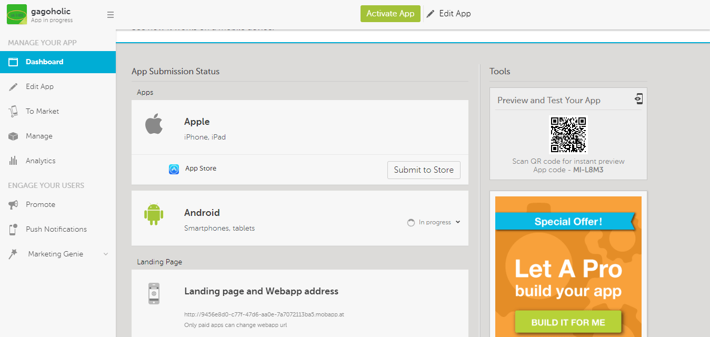Click the gagoholic app logo thumbnail
710x337 pixels.
17,14
